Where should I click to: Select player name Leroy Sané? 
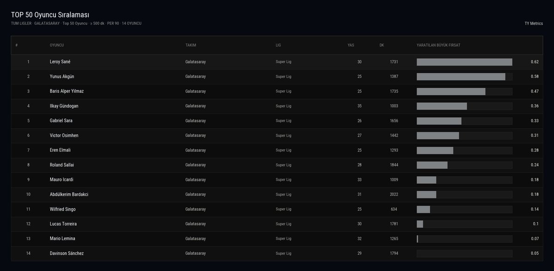tap(60, 62)
